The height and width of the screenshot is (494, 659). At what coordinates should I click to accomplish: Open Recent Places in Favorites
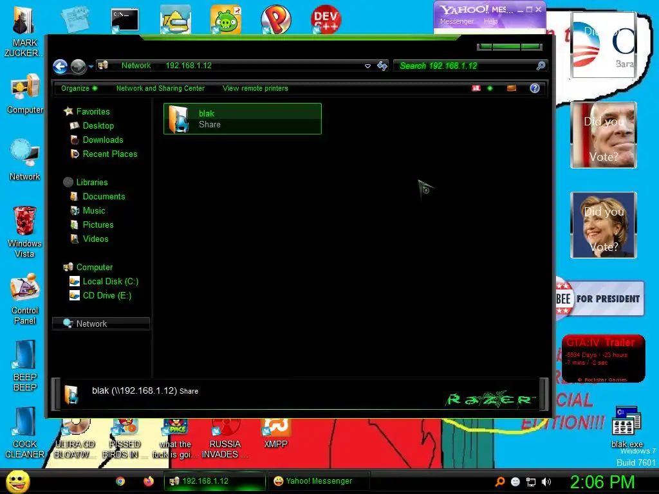[x=109, y=154]
